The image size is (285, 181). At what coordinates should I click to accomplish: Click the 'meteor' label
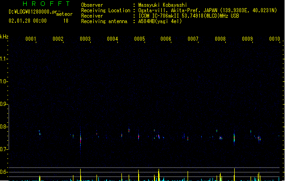pyautogui.click(x=64, y=14)
